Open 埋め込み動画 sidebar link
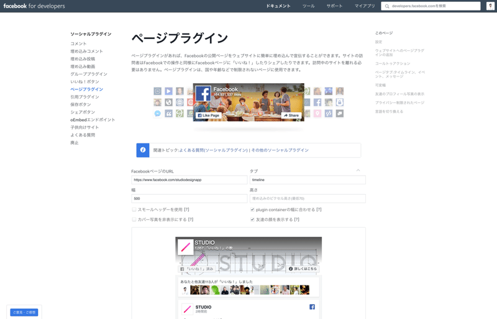The image size is (497, 319). 83,66
